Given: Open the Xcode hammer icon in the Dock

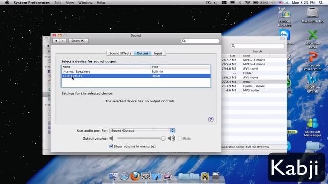Looking at the screenshot, I should [156, 176].
